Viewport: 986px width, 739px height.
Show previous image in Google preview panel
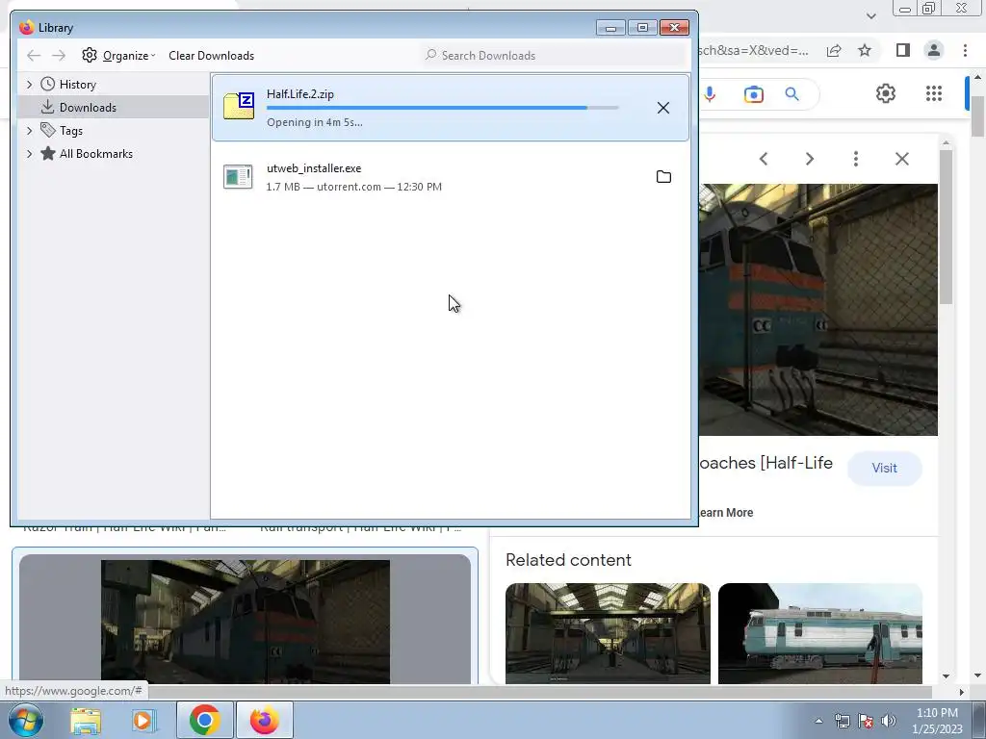[764, 159]
